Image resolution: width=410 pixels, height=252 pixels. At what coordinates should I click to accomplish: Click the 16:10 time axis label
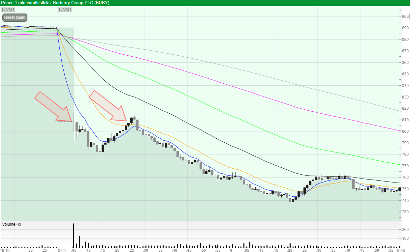pyautogui.click(x=5, y=250)
